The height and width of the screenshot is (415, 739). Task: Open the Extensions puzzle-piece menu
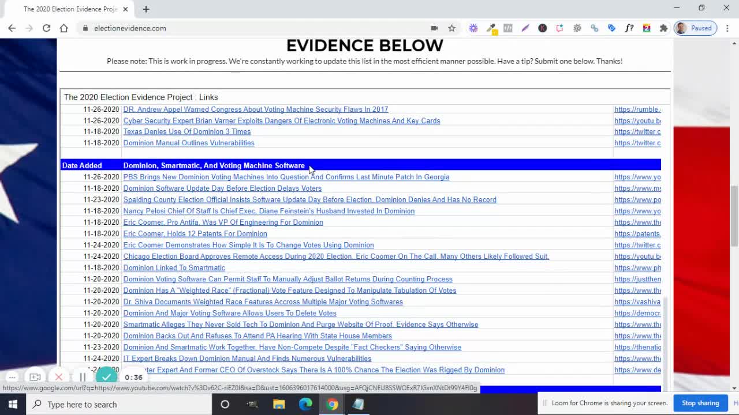[664, 28]
